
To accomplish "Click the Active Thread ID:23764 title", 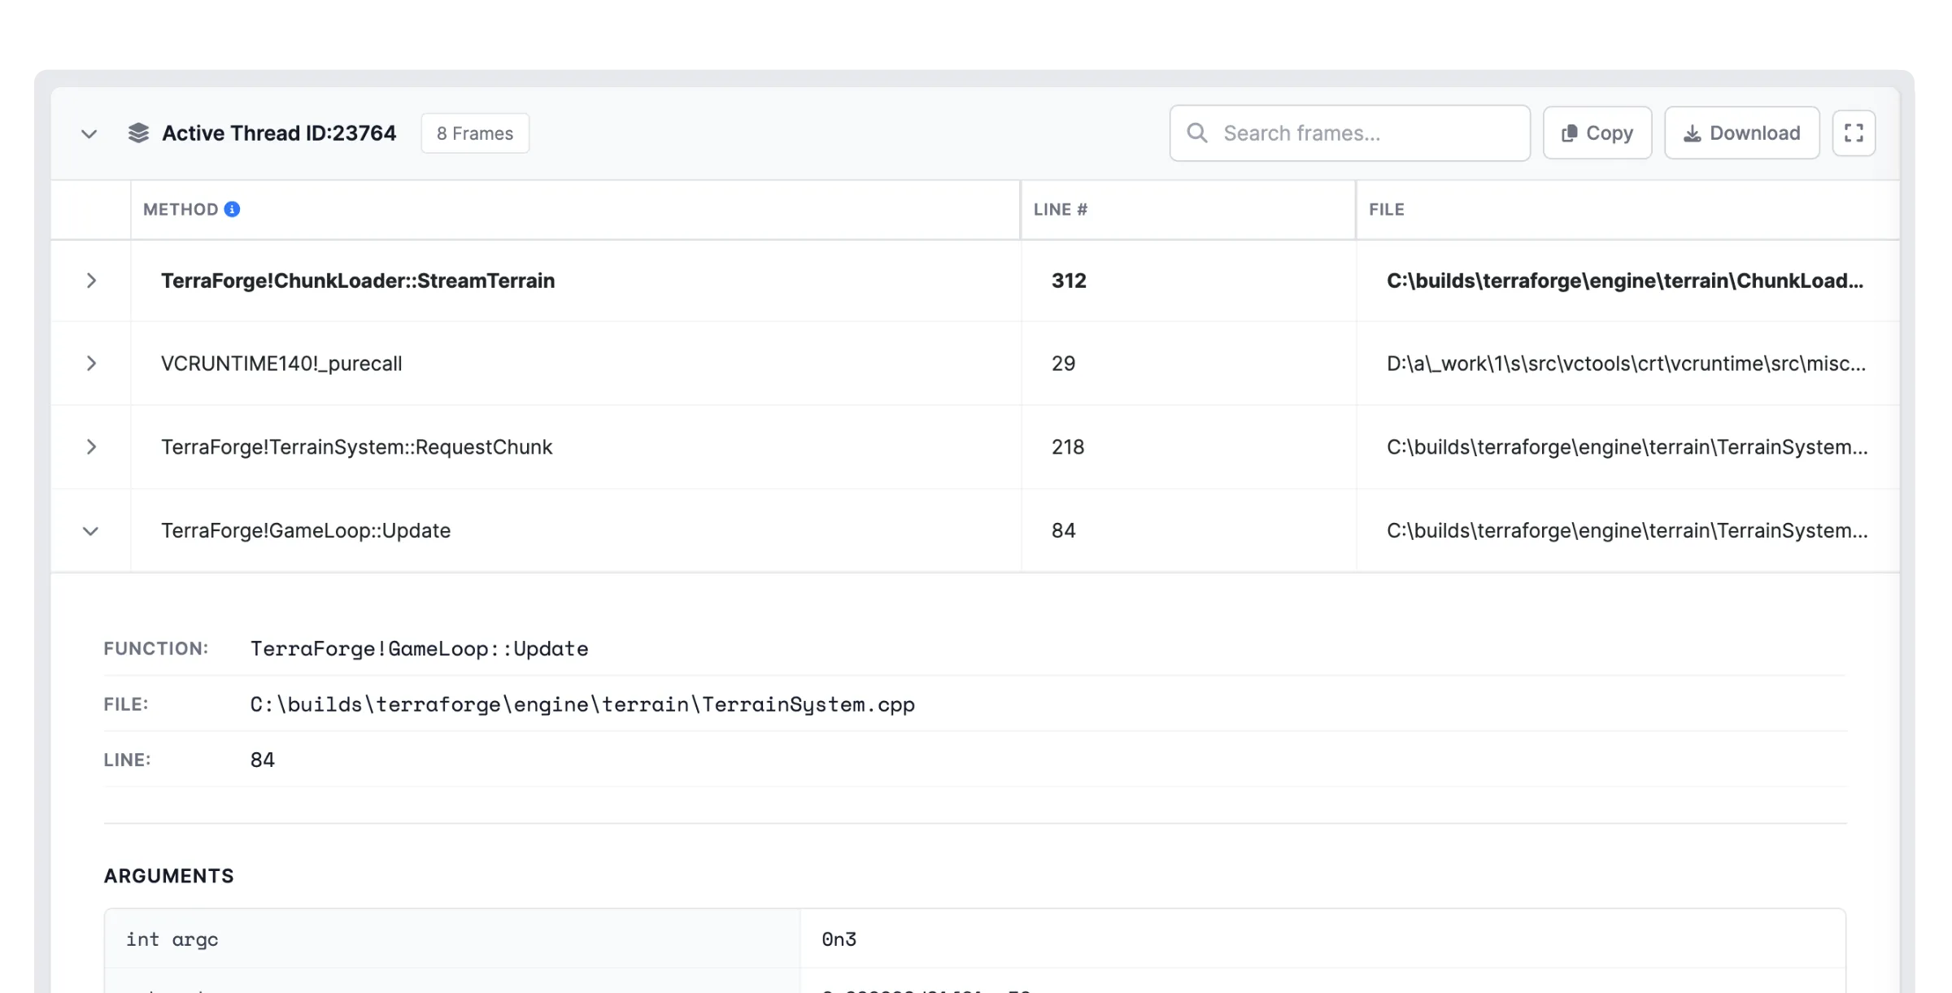I will tap(279, 133).
